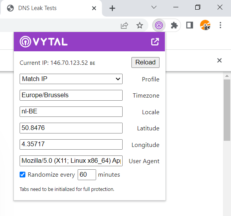Open Vytal popup in new window

(x=155, y=42)
